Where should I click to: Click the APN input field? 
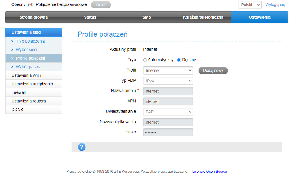click(x=168, y=101)
